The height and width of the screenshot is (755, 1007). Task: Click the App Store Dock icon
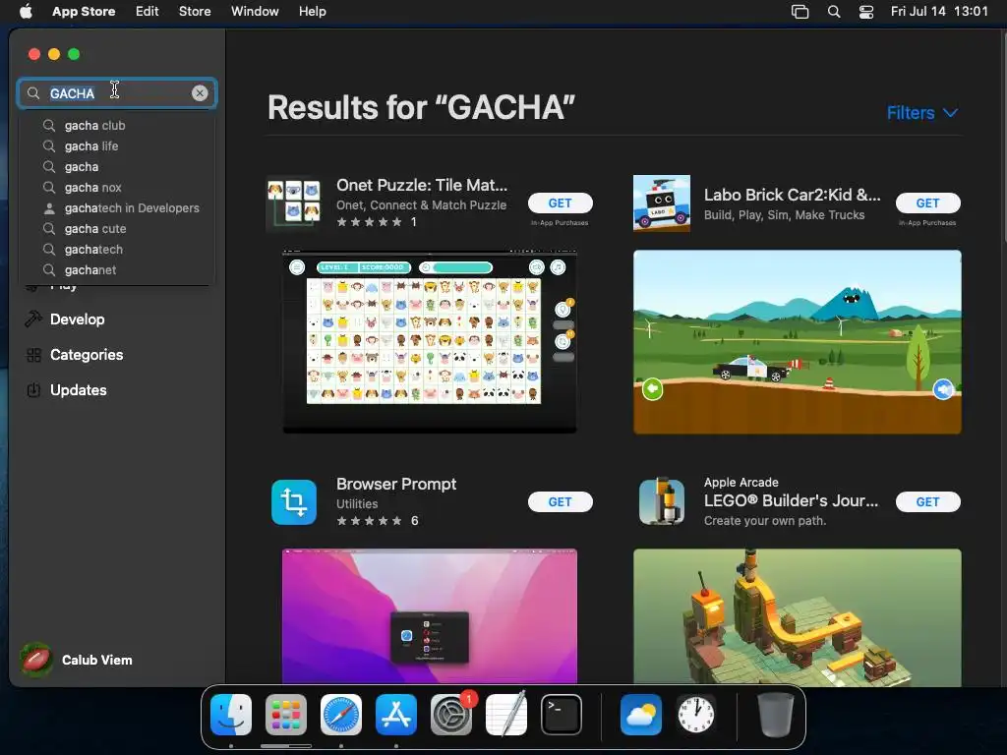[x=396, y=715]
